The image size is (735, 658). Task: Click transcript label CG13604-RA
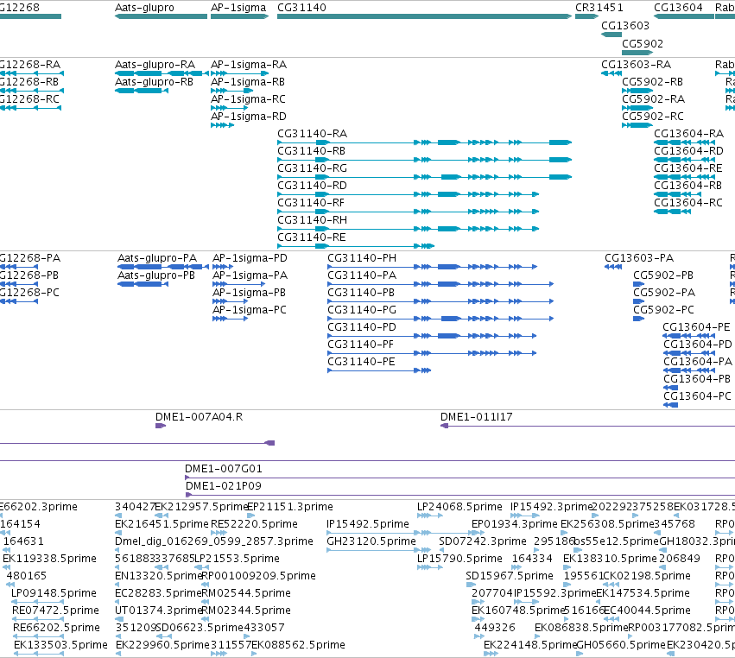tap(688, 134)
